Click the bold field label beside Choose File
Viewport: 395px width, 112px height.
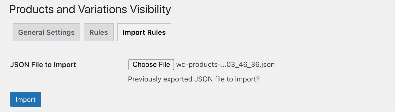pyautogui.click(x=43, y=65)
